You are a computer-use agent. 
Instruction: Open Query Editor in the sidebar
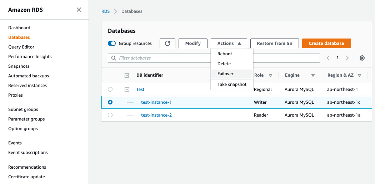pyautogui.click(x=21, y=47)
